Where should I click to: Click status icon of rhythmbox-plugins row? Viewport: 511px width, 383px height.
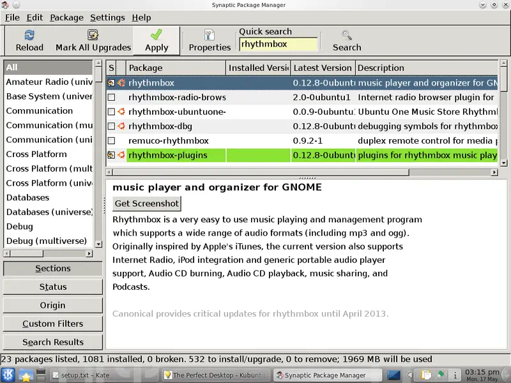coord(111,155)
